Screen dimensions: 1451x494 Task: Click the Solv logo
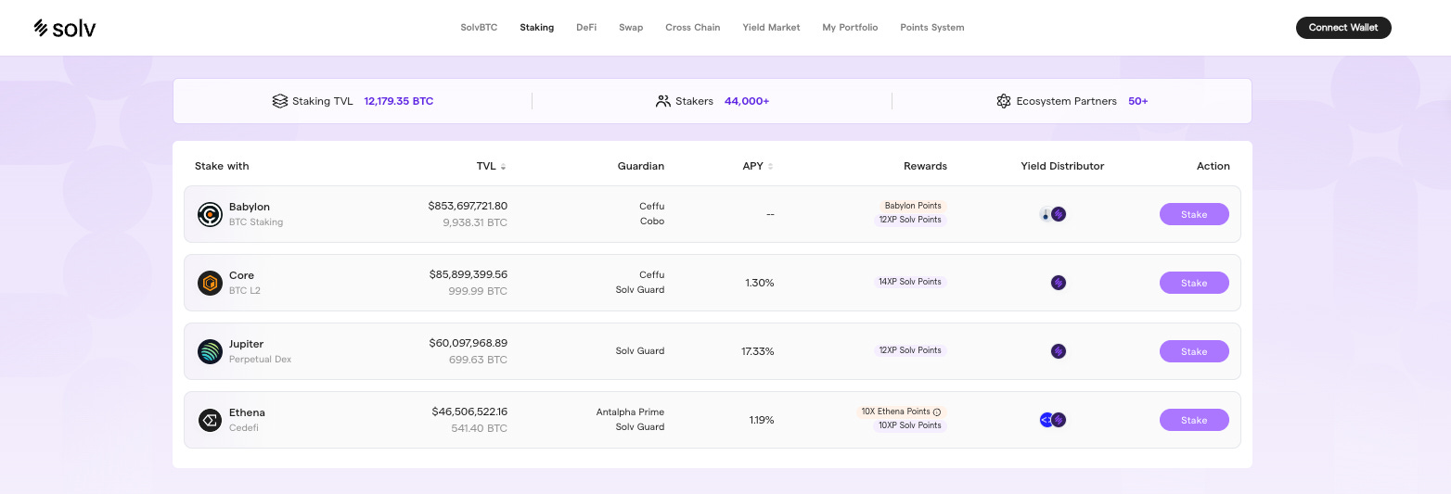pos(65,28)
